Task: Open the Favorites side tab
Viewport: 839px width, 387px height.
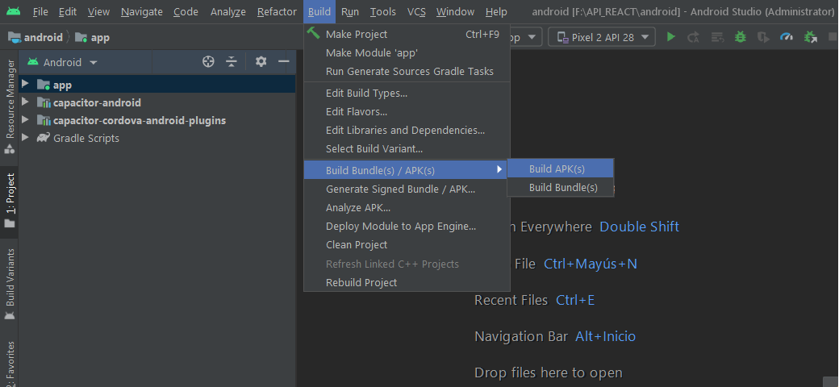Action: pyautogui.click(x=10, y=364)
